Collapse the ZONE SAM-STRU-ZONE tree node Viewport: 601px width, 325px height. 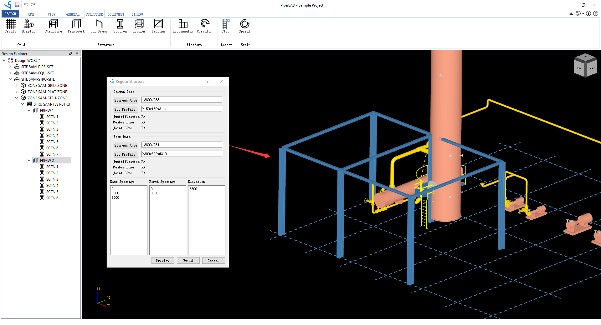pos(17,98)
